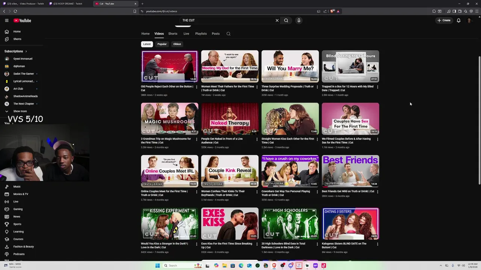
Task: Open title 'We Filmed Couples Before & After'
Action: [x=346, y=141]
